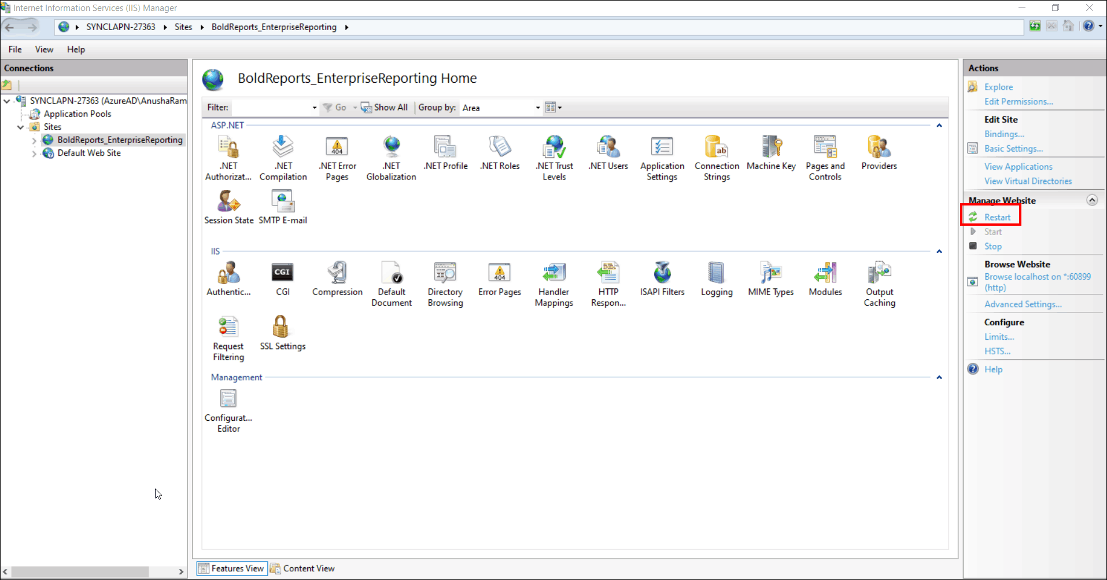Open Providers feature
This screenshot has height=580, width=1107.
click(x=879, y=153)
